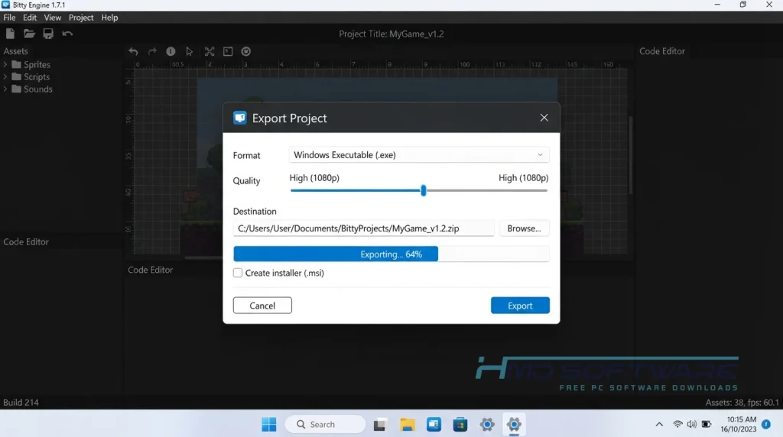Open File Explorer from the taskbar

pyautogui.click(x=407, y=424)
